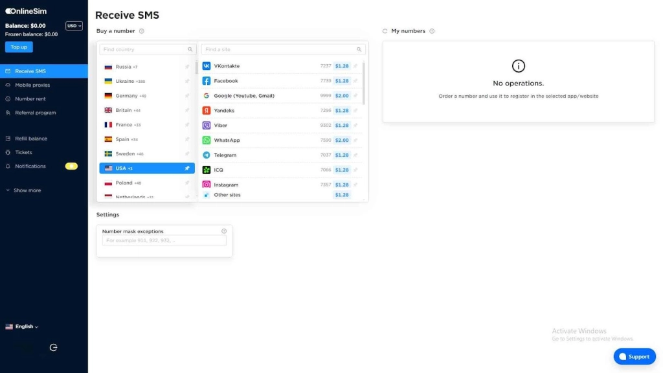Open Referral program page
The width and height of the screenshot is (663, 373).
[x=35, y=113]
